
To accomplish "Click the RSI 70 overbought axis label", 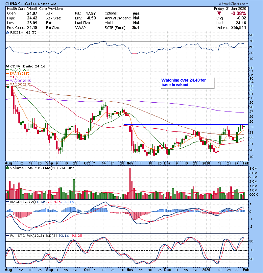I will 251,41.
